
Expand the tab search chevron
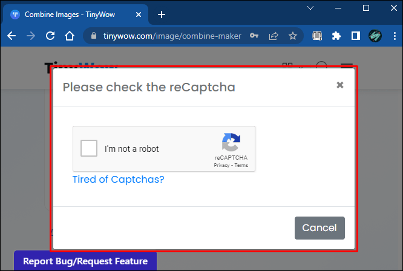pyautogui.click(x=310, y=8)
